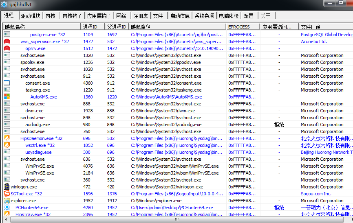Click icon of svchost.exe with PID 360
353x223 pixels.
tap(7, 179)
